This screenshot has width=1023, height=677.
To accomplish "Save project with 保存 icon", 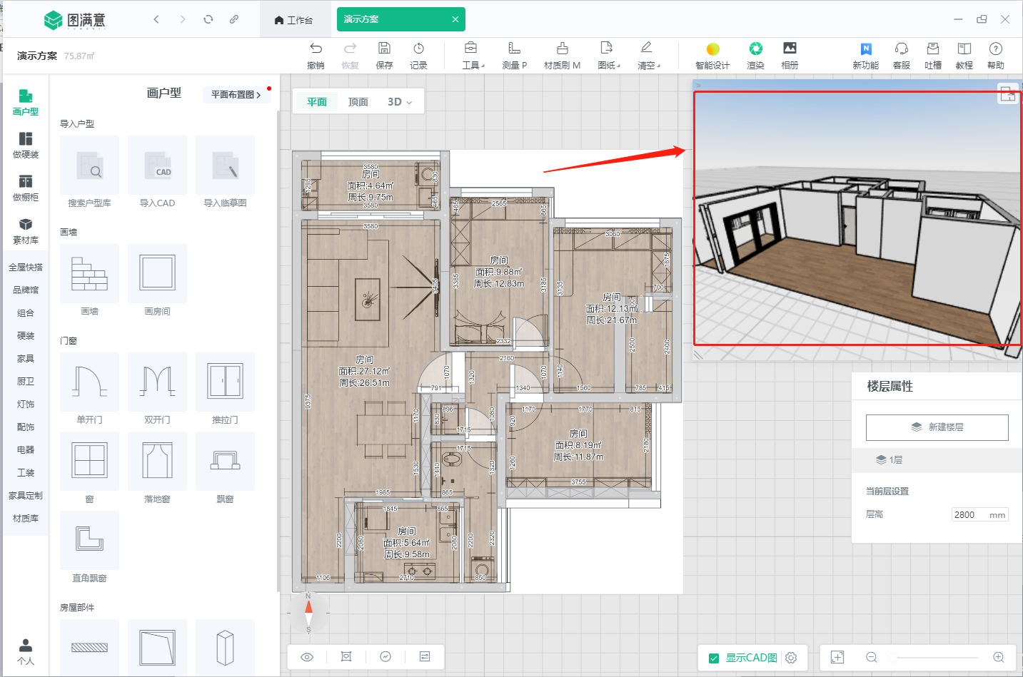I will point(384,49).
